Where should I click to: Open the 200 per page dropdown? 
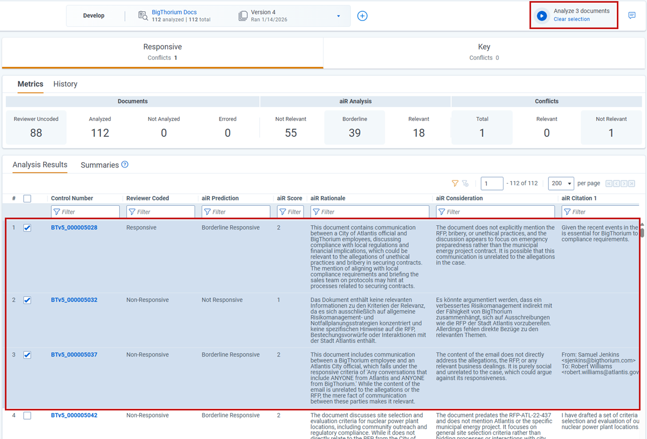[561, 183]
